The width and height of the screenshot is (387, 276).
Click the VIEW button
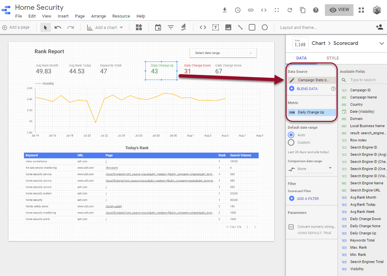pos(339,10)
